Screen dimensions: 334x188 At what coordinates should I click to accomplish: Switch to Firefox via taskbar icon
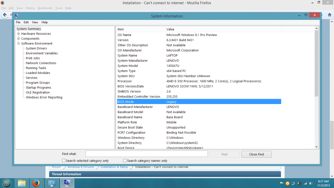36,183
